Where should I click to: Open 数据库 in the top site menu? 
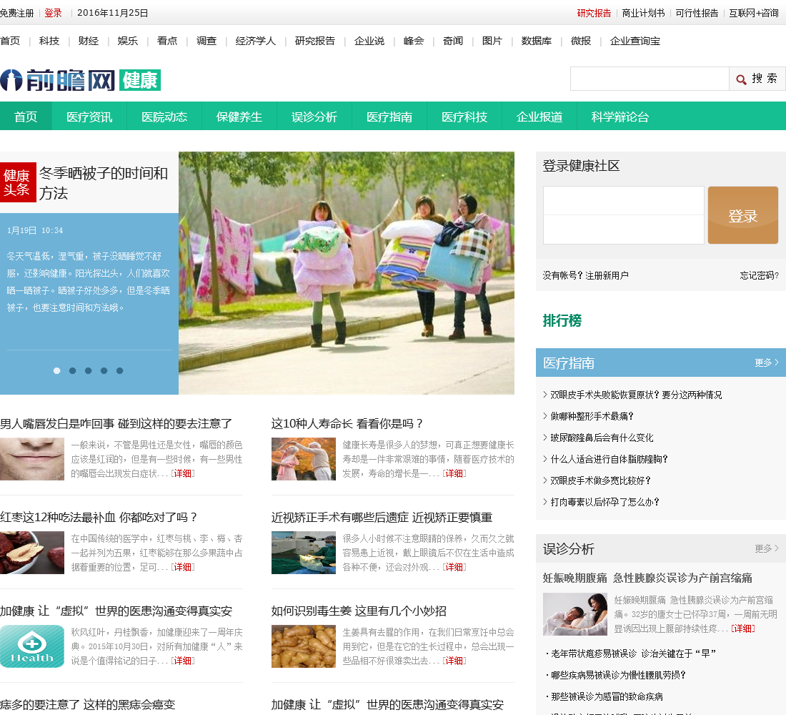(537, 41)
